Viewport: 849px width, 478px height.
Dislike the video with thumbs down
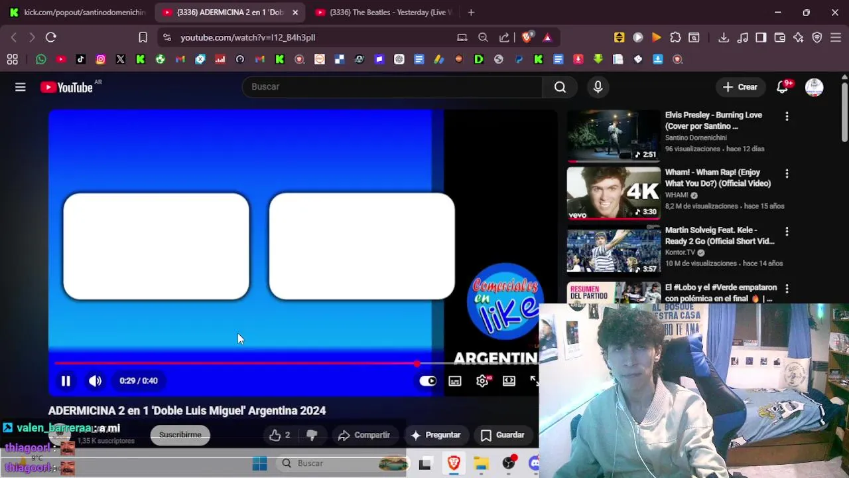pos(312,435)
